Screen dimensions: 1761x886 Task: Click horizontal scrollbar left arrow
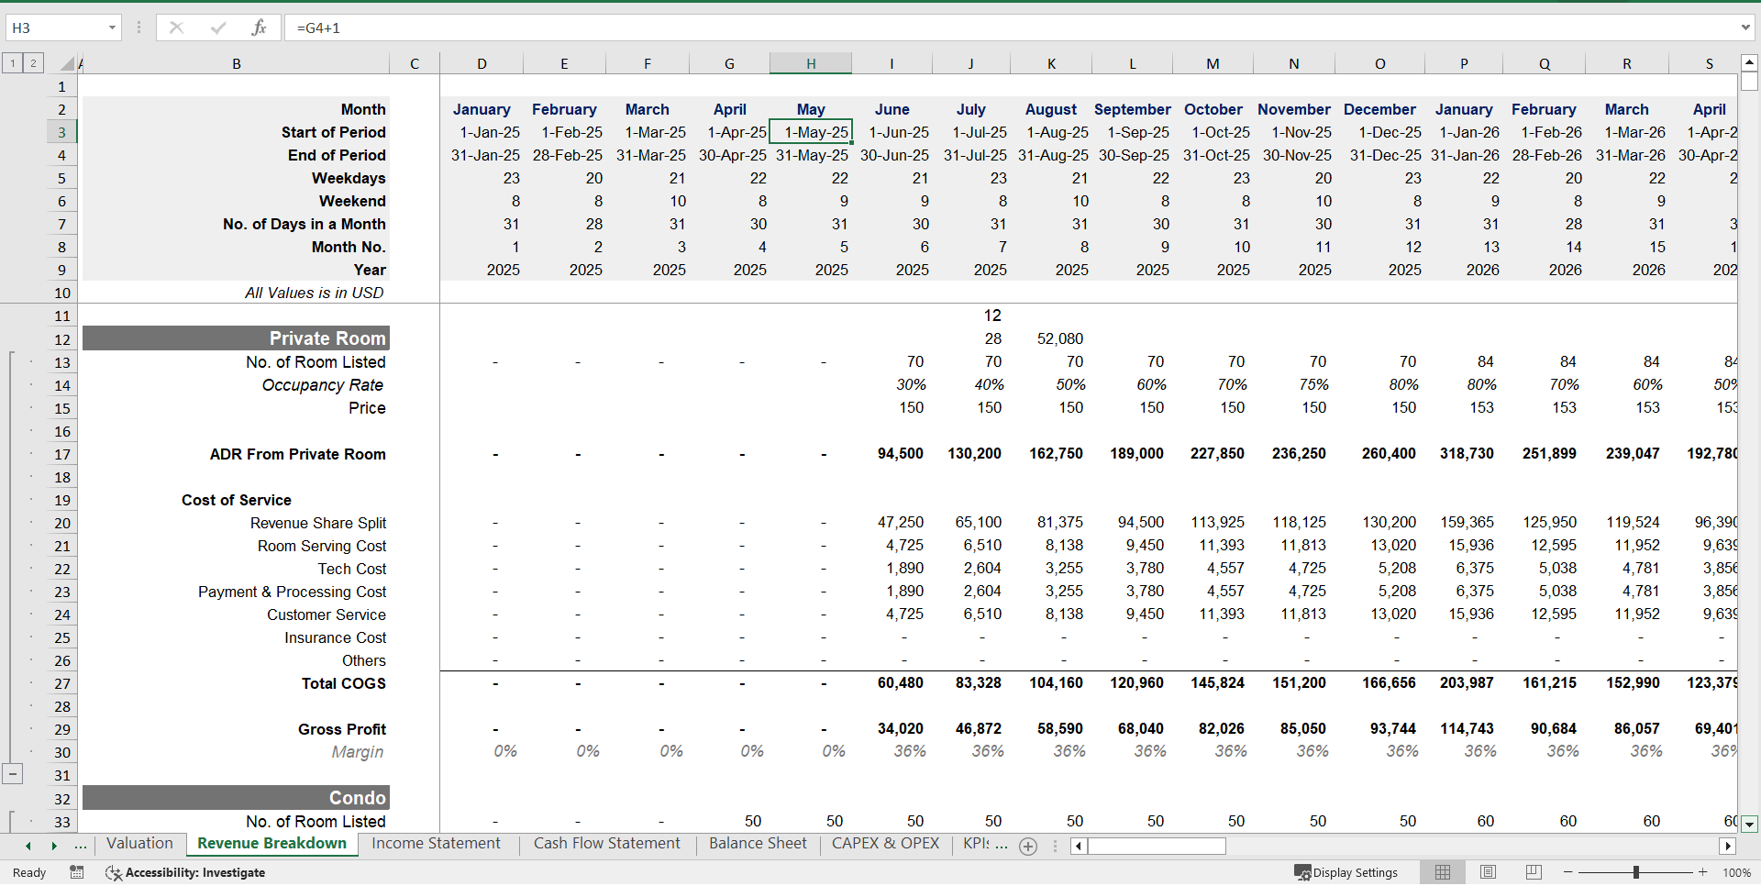(x=1079, y=846)
